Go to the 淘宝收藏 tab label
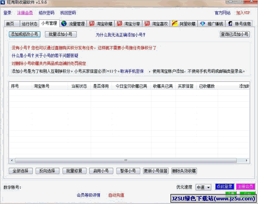This screenshot has height=204, width=258. click(x=104, y=24)
